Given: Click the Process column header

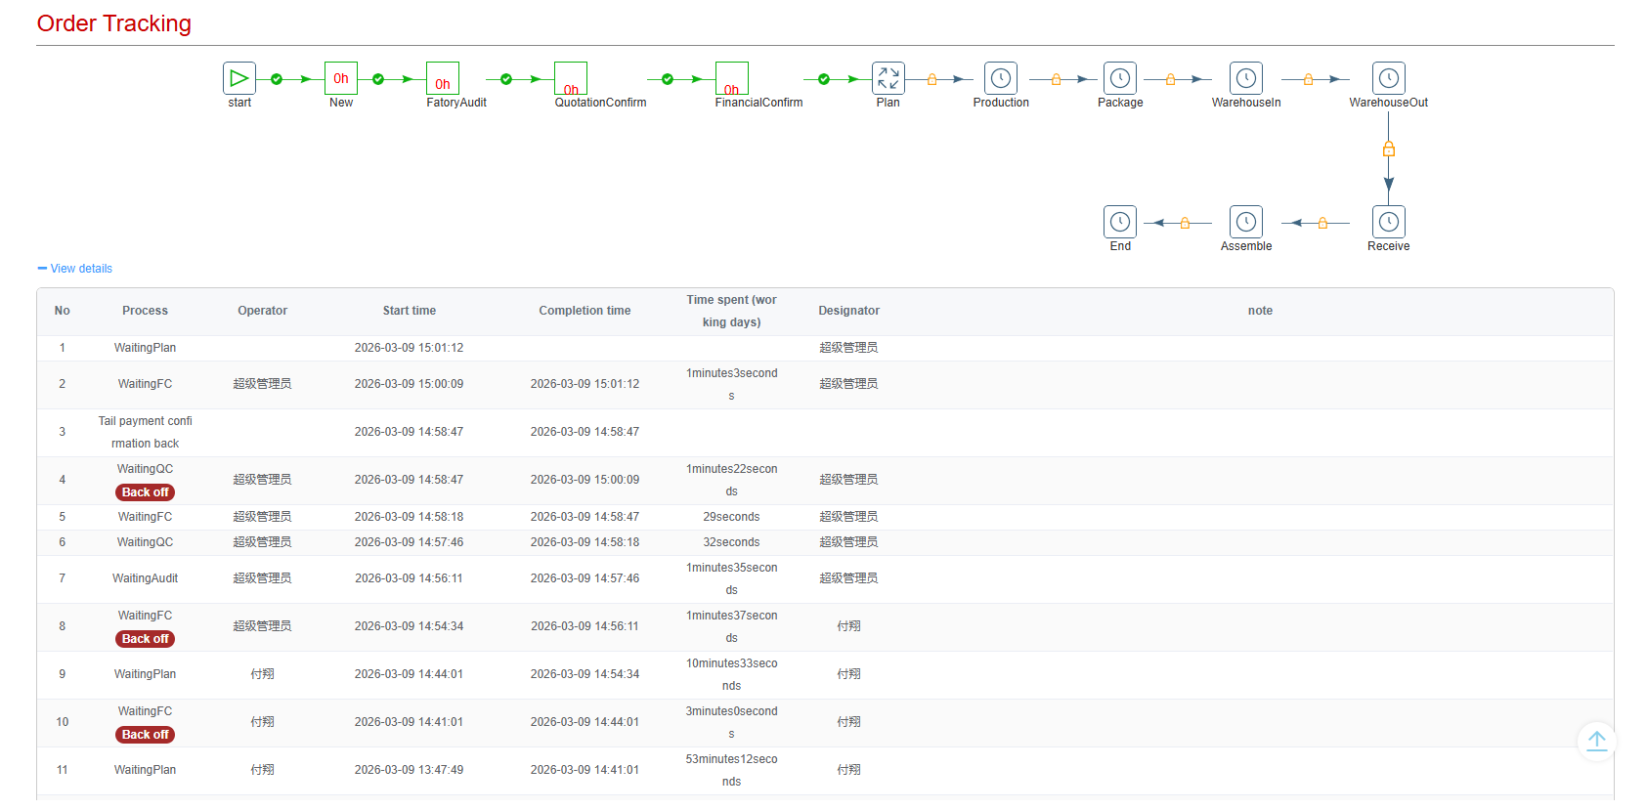Looking at the screenshot, I should [146, 311].
